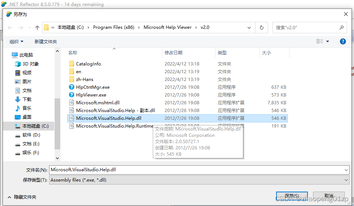The width and height of the screenshot is (354, 206).
Task: Open 下载 folder in the sidebar
Action: click(x=23, y=99)
